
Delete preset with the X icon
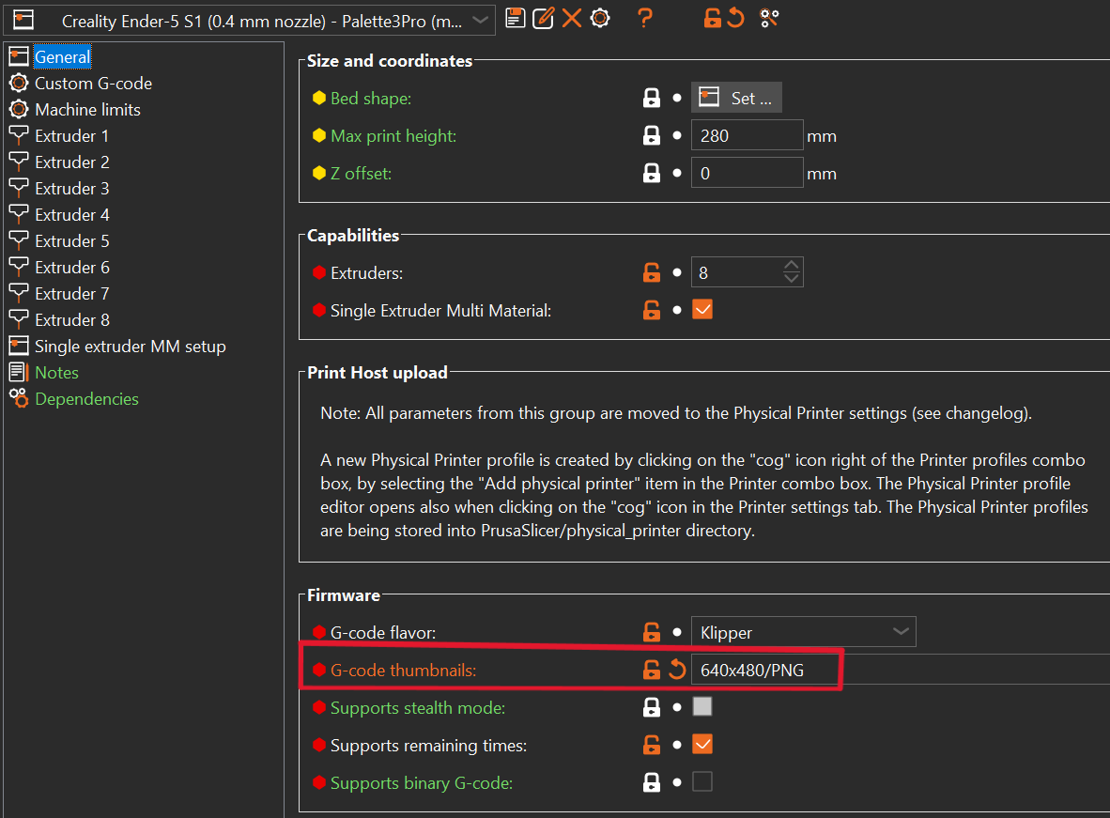click(x=572, y=18)
